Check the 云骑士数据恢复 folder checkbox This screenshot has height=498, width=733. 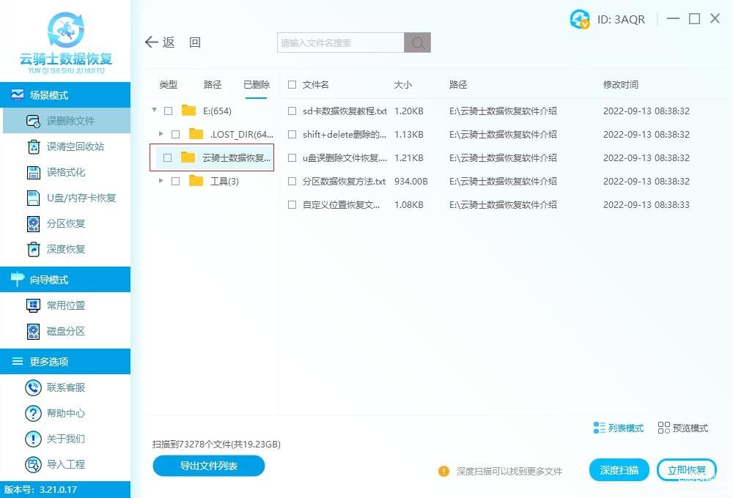[x=167, y=157]
